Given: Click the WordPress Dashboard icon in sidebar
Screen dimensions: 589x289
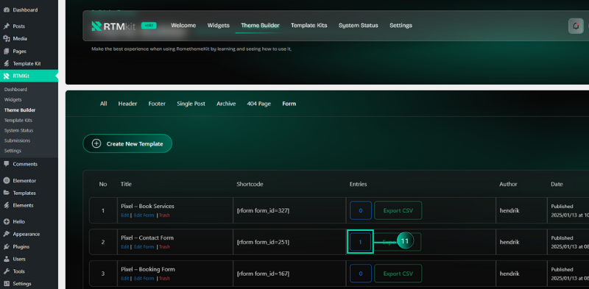Looking at the screenshot, I should tap(7, 10).
